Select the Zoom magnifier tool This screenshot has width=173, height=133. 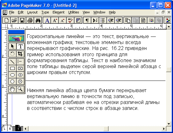(x=20, y=89)
